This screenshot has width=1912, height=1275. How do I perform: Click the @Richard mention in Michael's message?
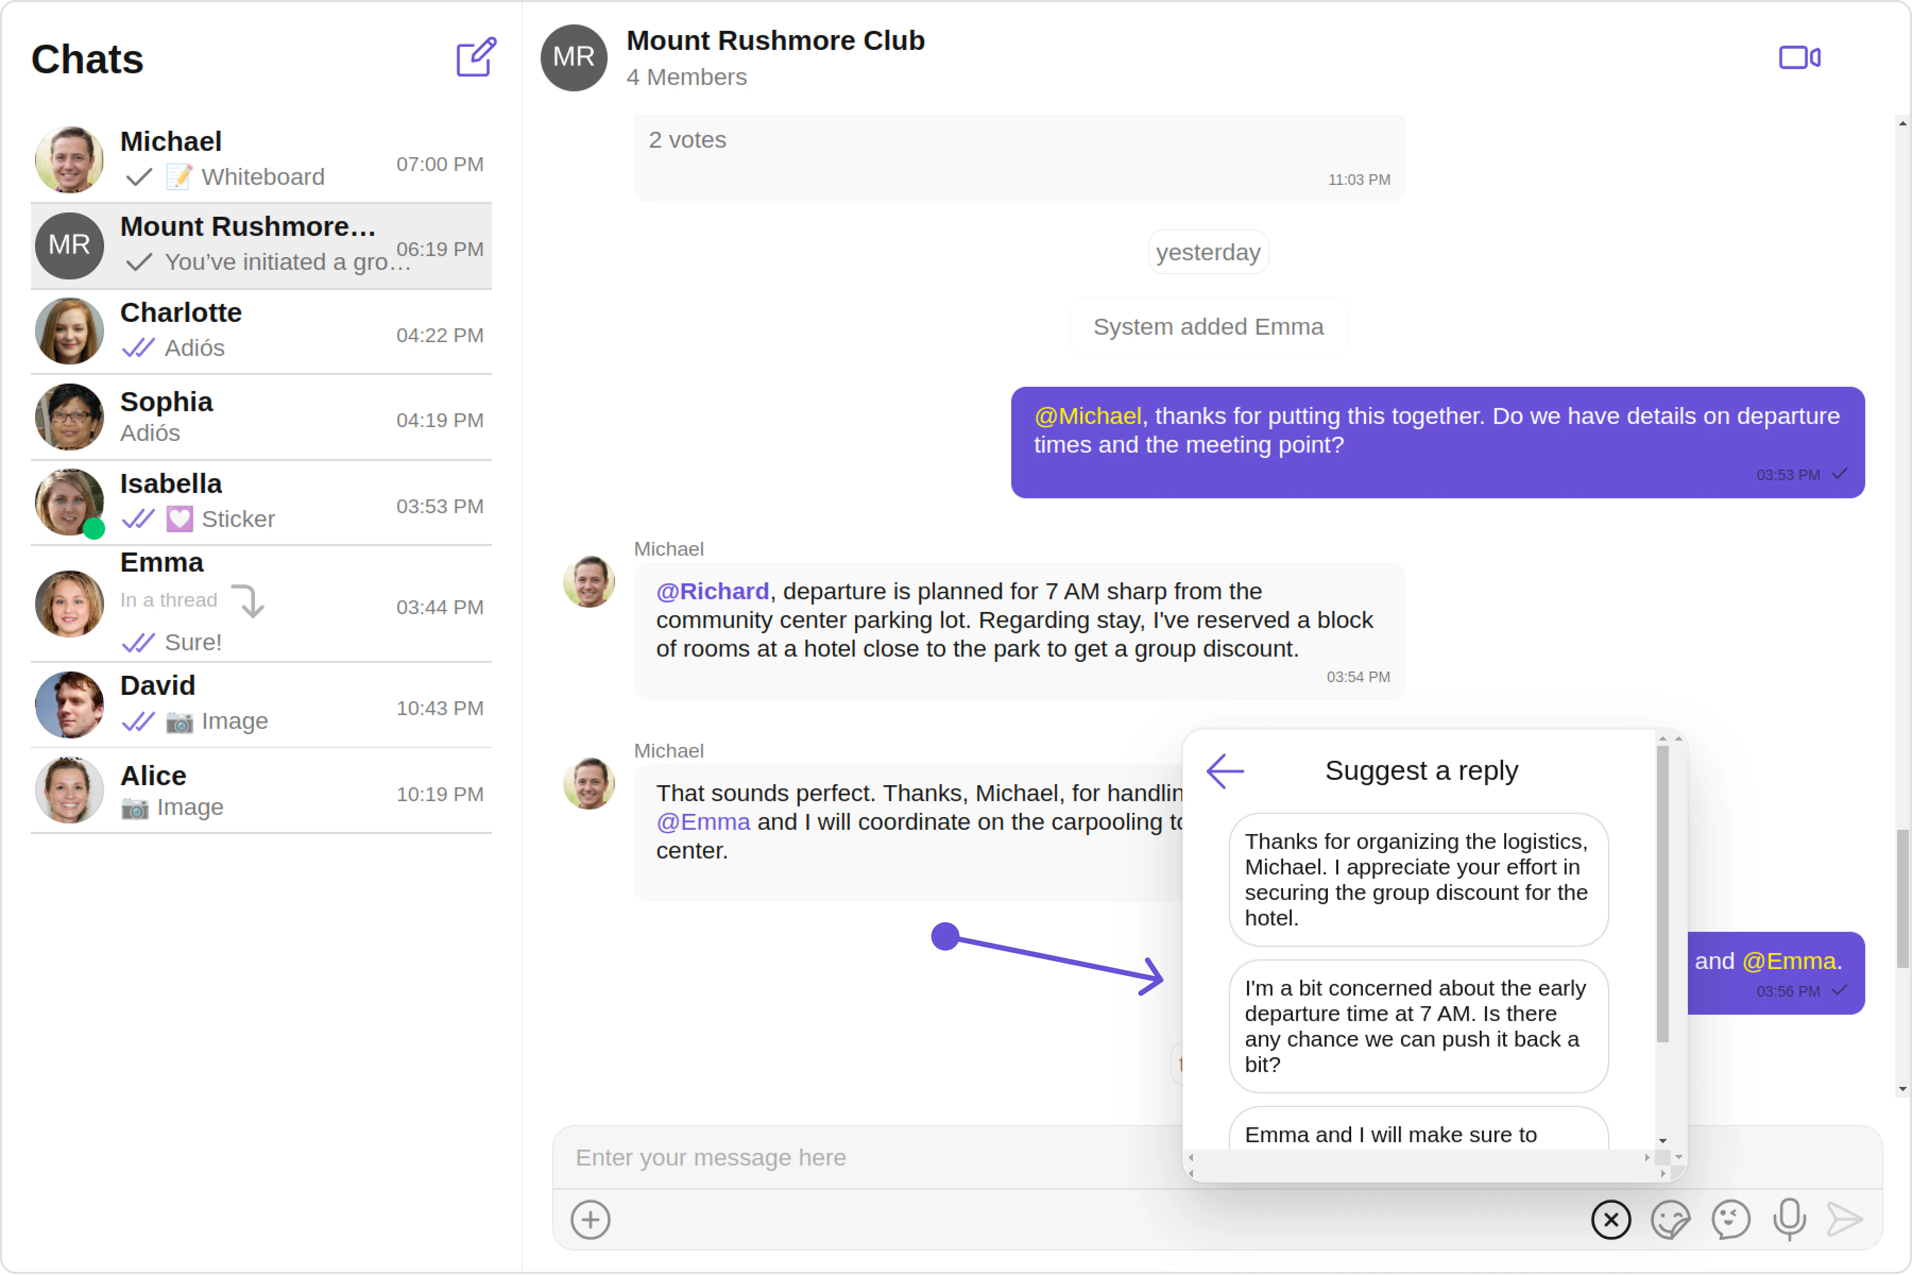tap(712, 591)
